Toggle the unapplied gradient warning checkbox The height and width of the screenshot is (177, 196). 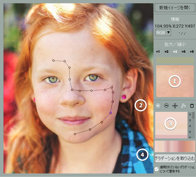[156, 169]
